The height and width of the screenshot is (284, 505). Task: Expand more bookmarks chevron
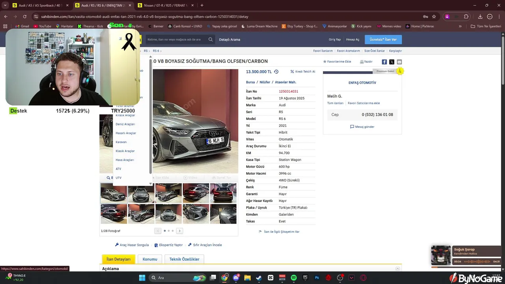[x=460, y=26]
